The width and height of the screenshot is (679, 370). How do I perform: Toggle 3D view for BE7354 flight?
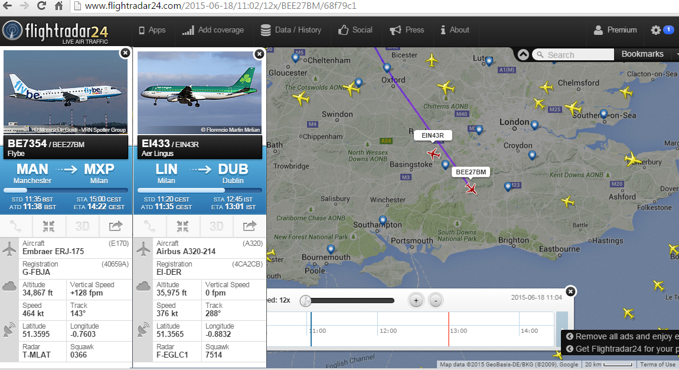click(82, 226)
